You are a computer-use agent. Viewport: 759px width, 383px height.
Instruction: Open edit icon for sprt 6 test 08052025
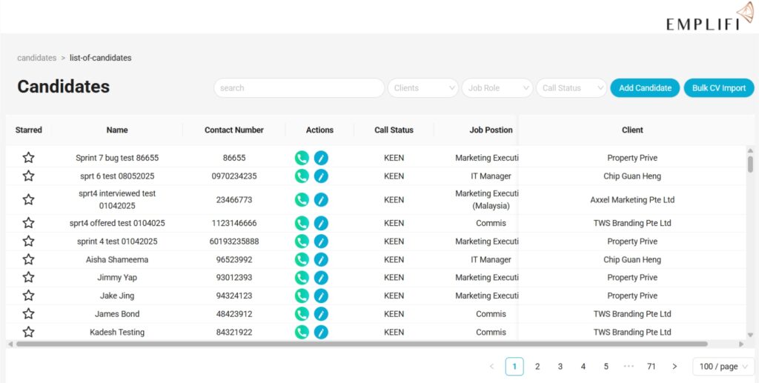(321, 176)
